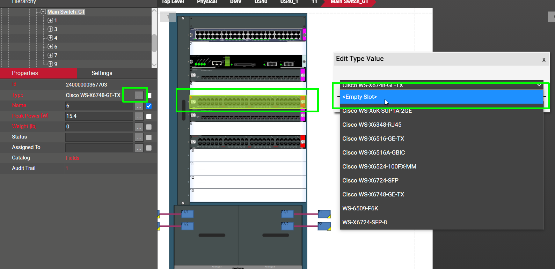Expand hierarchy node 3

[50, 29]
